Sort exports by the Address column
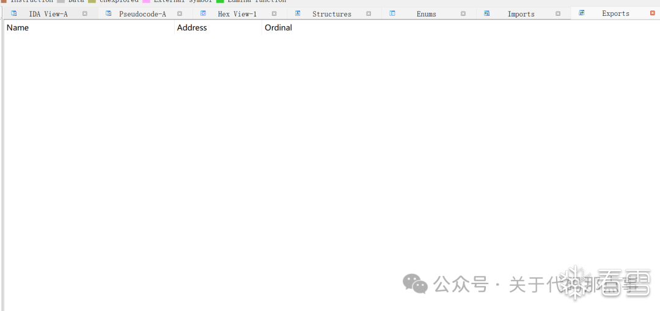Screen dimensions: 660x311 (x=218, y=27)
